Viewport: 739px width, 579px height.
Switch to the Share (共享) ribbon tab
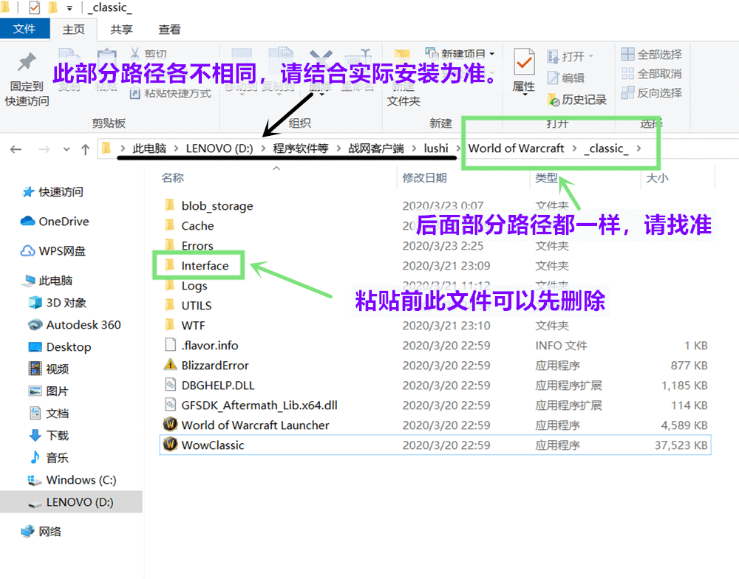coord(121,30)
